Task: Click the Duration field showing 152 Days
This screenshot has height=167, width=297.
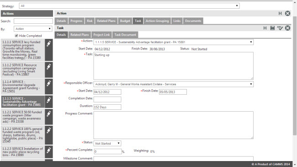Action: click(107, 107)
